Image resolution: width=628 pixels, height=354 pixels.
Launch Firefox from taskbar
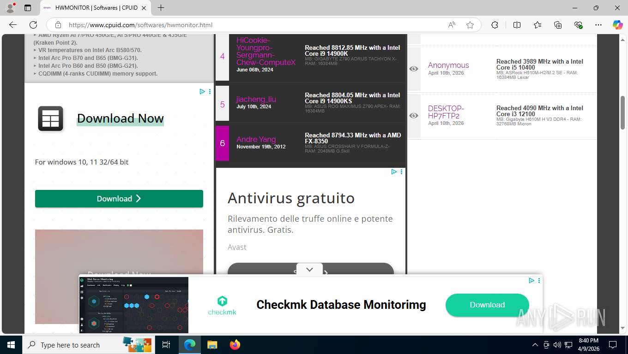click(x=235, y=345)
